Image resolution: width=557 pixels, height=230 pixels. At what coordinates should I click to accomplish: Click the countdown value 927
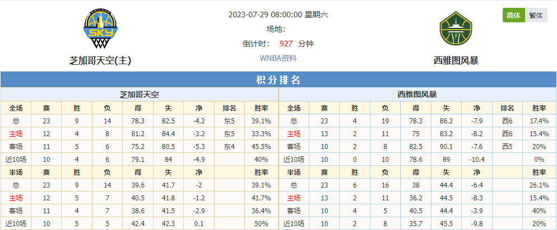click(x=286, y=44)
